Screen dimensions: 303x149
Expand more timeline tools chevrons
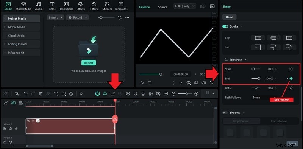click(x=81, y=94)
